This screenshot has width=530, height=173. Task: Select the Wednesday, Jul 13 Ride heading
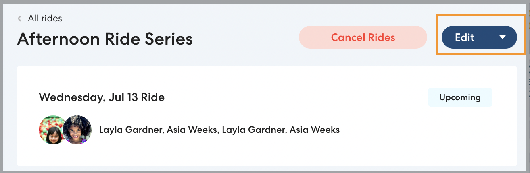(102, 97)
